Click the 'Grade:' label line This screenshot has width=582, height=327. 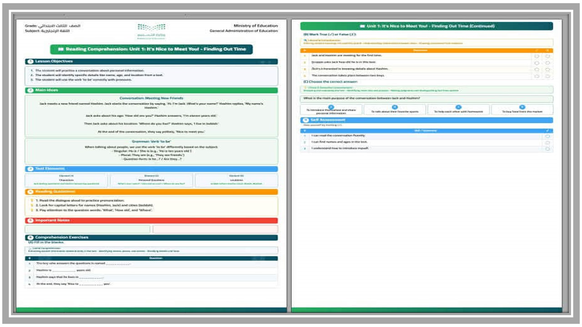(x=53, y=26)
